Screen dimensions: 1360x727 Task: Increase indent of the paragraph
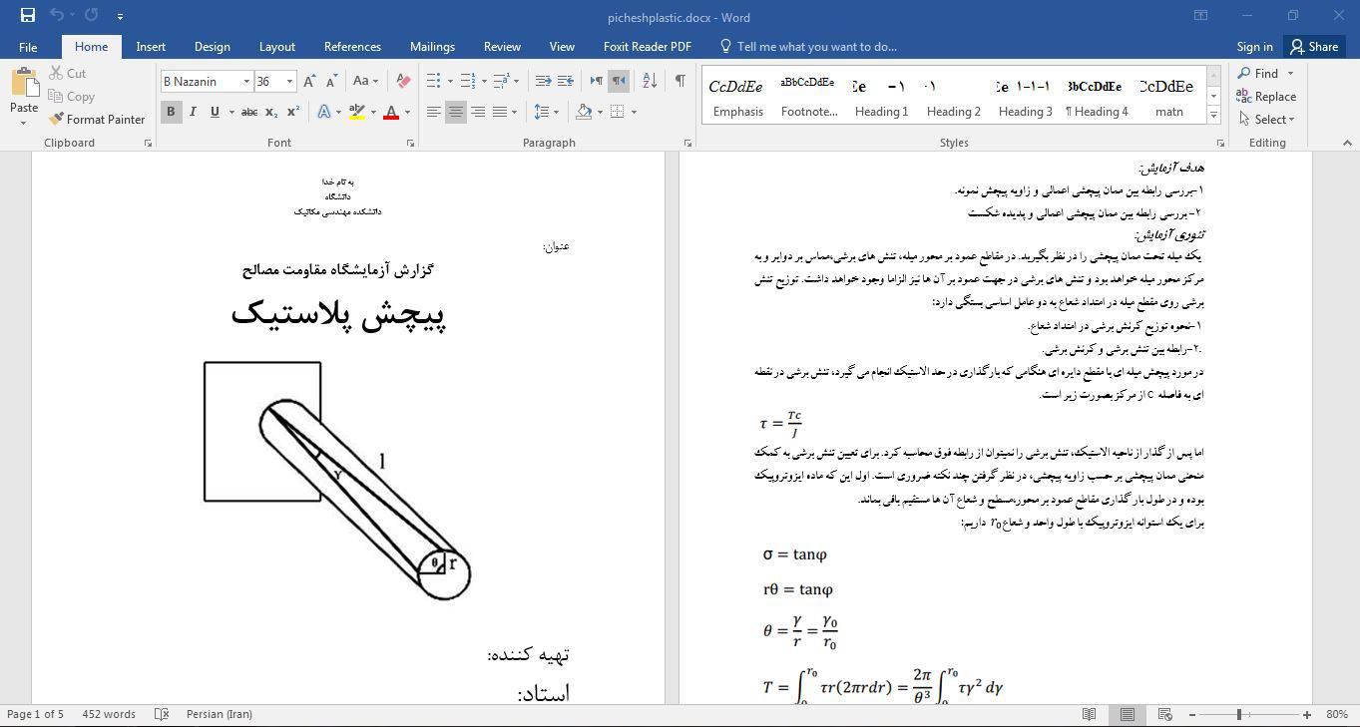click(566, 81)
